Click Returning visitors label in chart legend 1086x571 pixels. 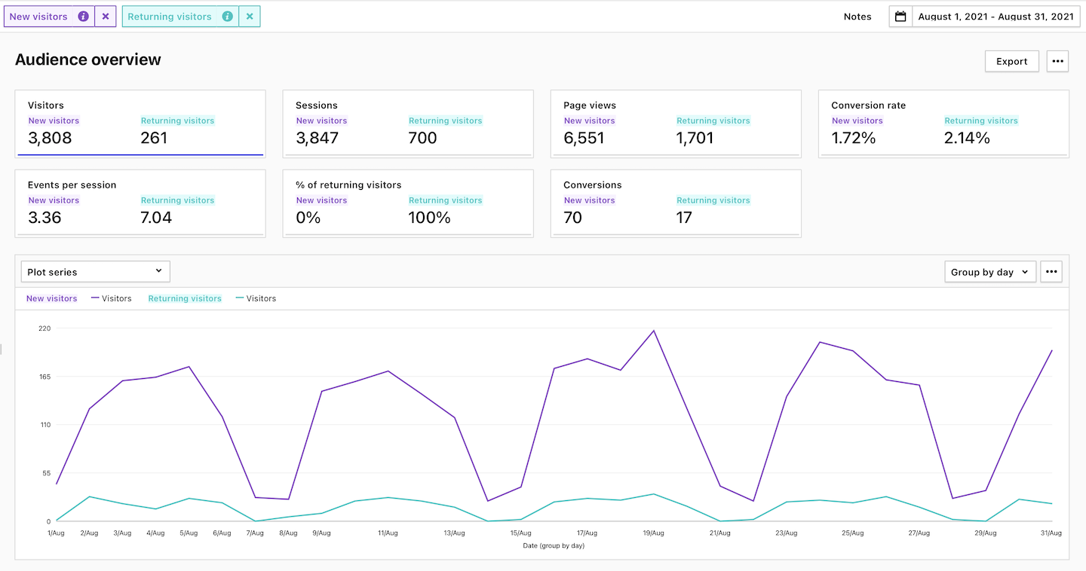(x=185, y=298)
